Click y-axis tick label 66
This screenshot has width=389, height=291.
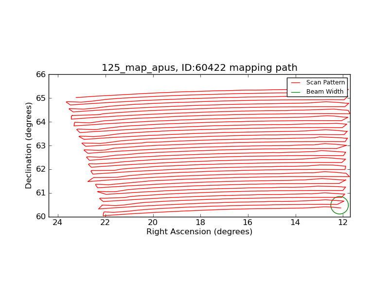41,75
